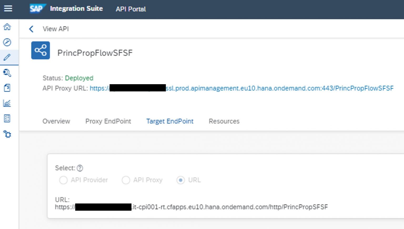This screenshot has height=229, width=404.
Task: Open the Select help tooltip icon
Action: pyautogui.click(x=80, y=168)
